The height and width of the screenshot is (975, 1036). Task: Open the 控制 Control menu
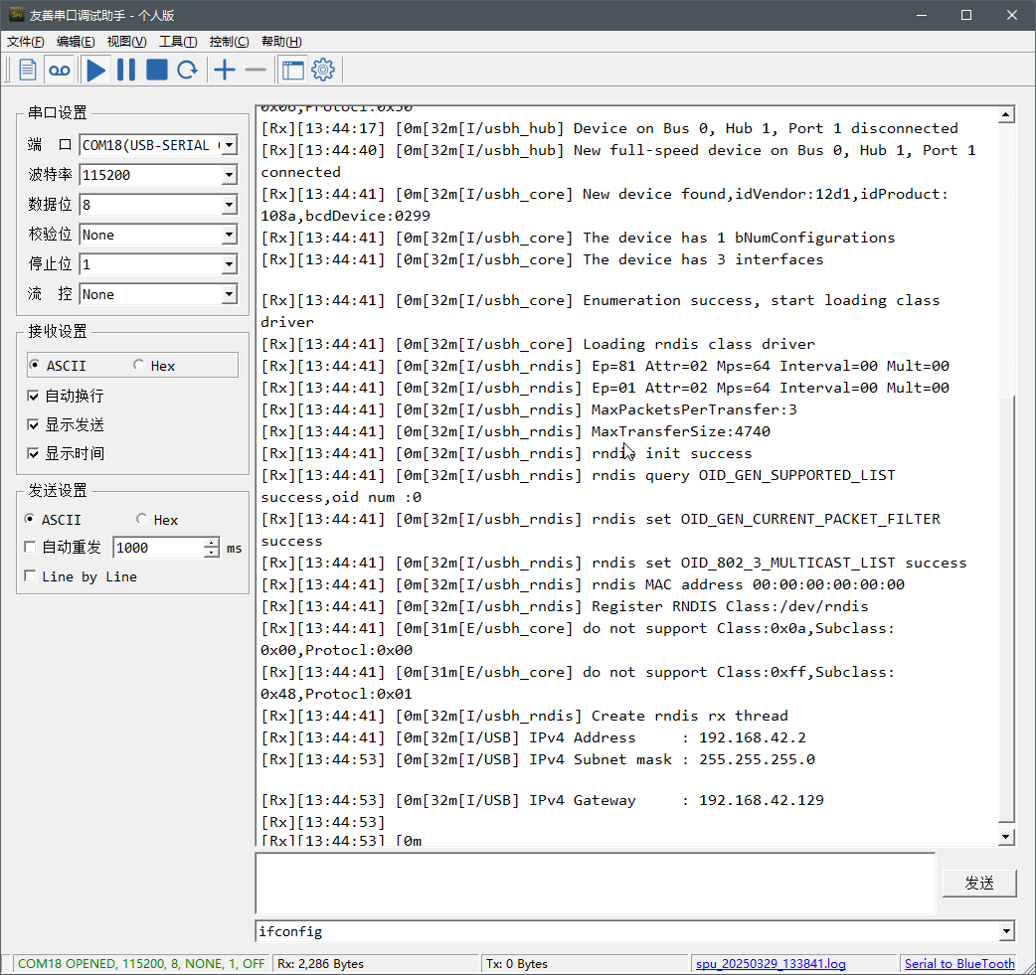228,41
